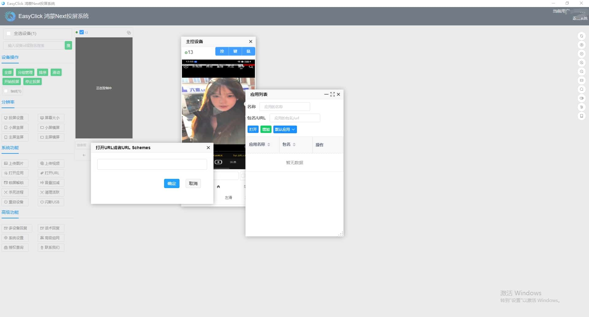The width and height of the screenshot is (589, 317).
Task: Toggle the 全选设备(1) checkbox
Action: click(9, 33)
